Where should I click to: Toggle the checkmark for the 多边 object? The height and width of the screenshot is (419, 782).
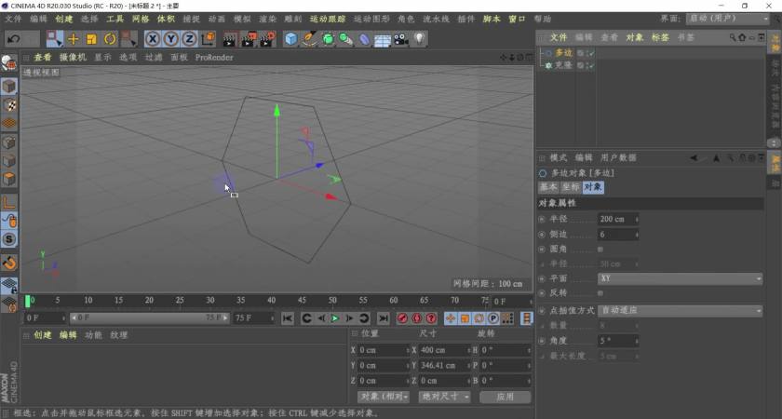[591, 53]
